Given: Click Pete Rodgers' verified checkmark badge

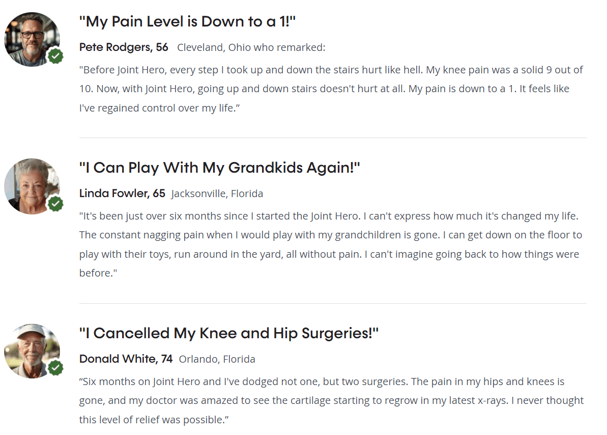Looking at the screenshot, I should point(56,56).
